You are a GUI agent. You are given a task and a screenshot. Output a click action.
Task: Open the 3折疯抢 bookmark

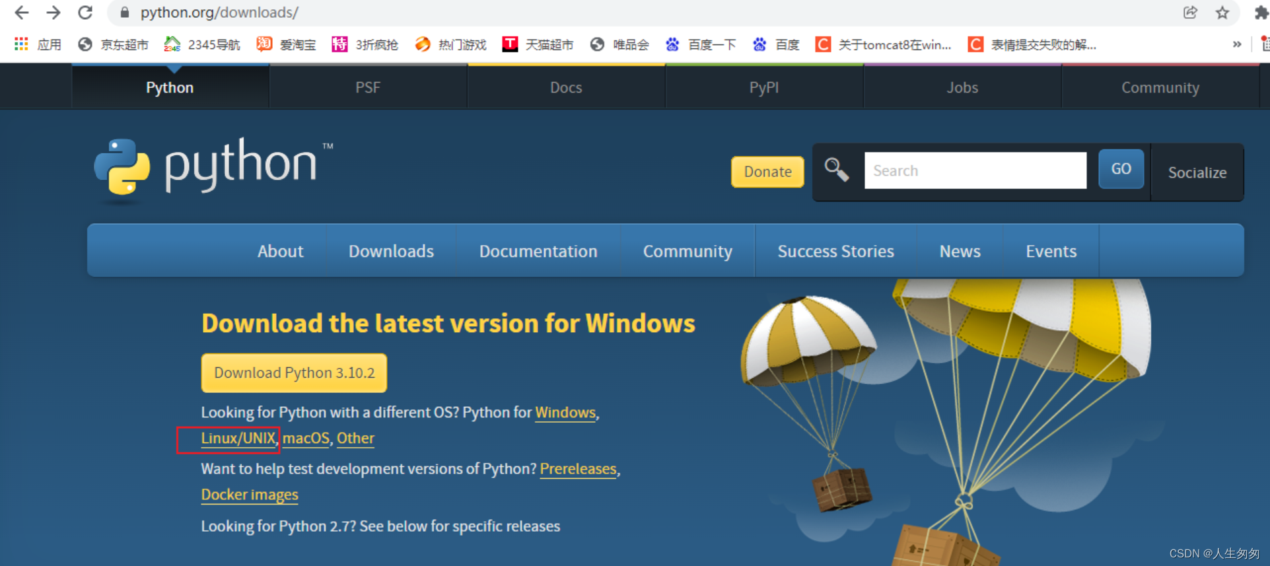pyautogui.click(x=365, y=44)
